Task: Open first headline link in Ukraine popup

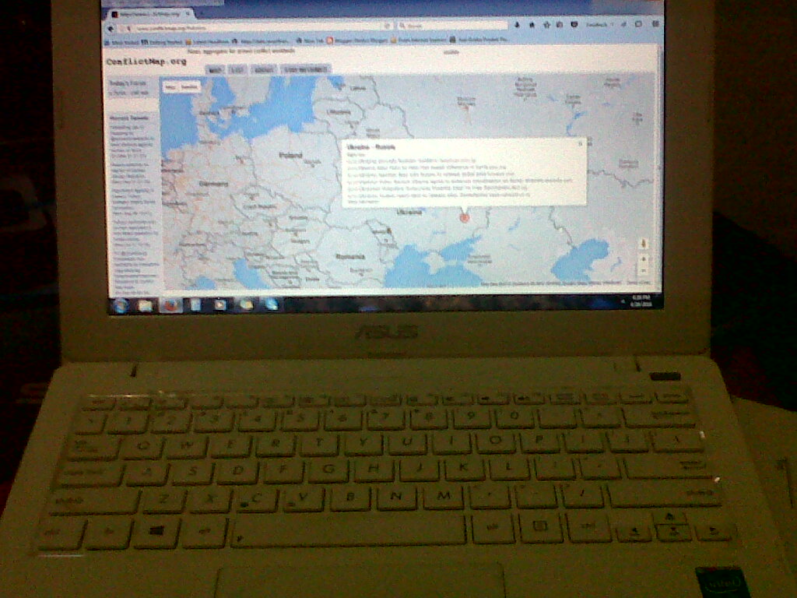Action: coord(412,160)
